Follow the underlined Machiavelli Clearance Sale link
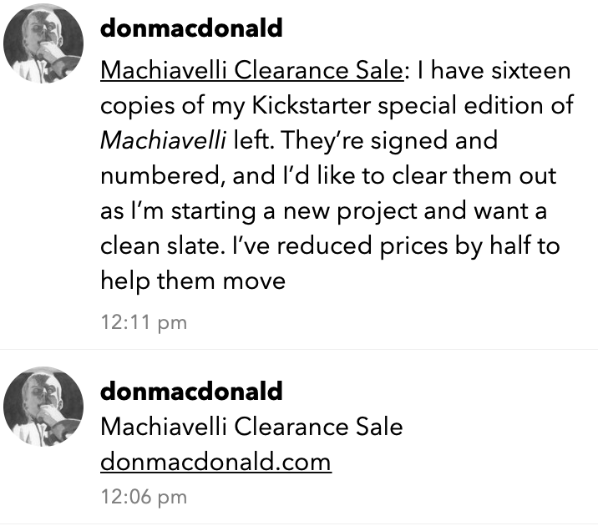The width and height of the screenshot is (598, 526). [x=252, y=71]
